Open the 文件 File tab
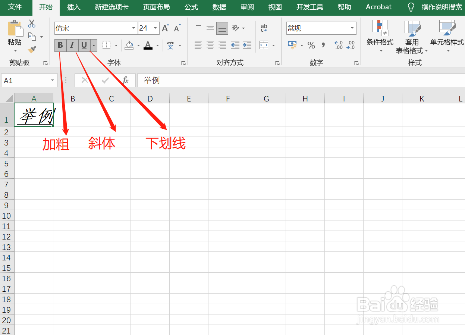This screenshot has width=465, height=335. click(15, 7)
